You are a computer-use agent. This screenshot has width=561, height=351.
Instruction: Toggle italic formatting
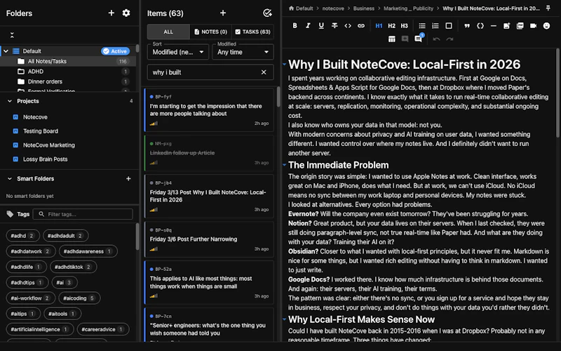point(308,25)
